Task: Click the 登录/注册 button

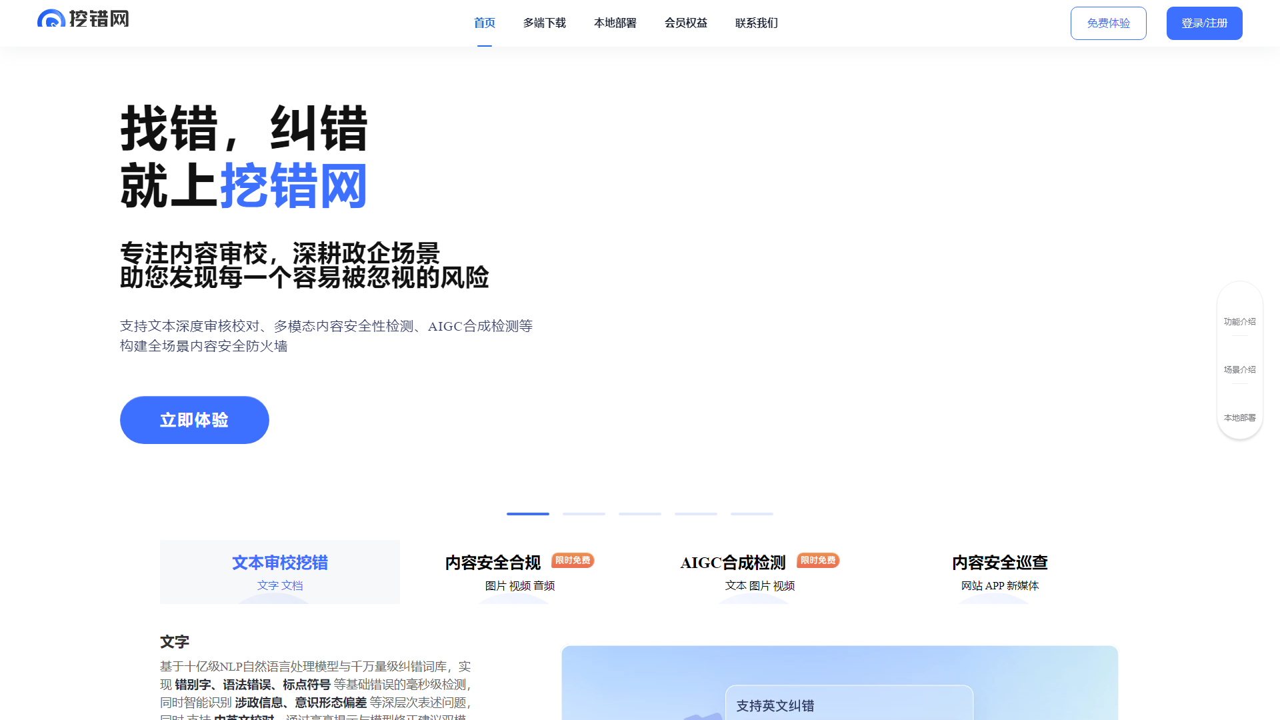Action: point(1204,23)
